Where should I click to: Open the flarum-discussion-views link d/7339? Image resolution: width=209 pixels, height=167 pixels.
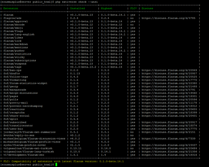[x=169, y=139]
